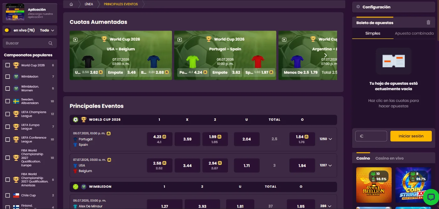439x209 pixels.
Task: Click the Buscar search field
Action: click(x=30, y=43)
